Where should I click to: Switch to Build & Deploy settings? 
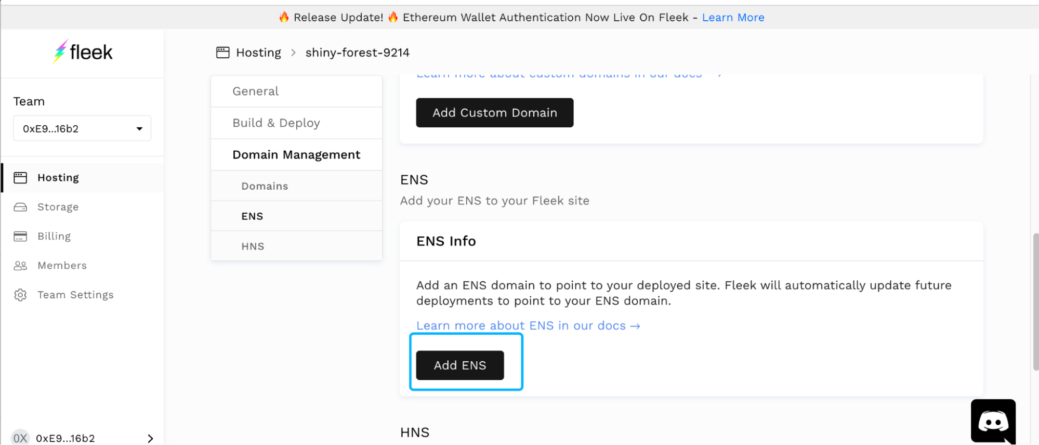[276, 123]
